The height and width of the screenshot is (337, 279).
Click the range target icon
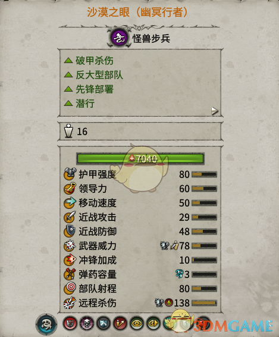click(x=70, y=288)
